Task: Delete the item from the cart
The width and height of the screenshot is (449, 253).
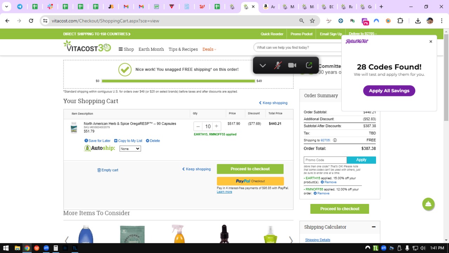Action: pyautogui.click(x=153, y=141)
